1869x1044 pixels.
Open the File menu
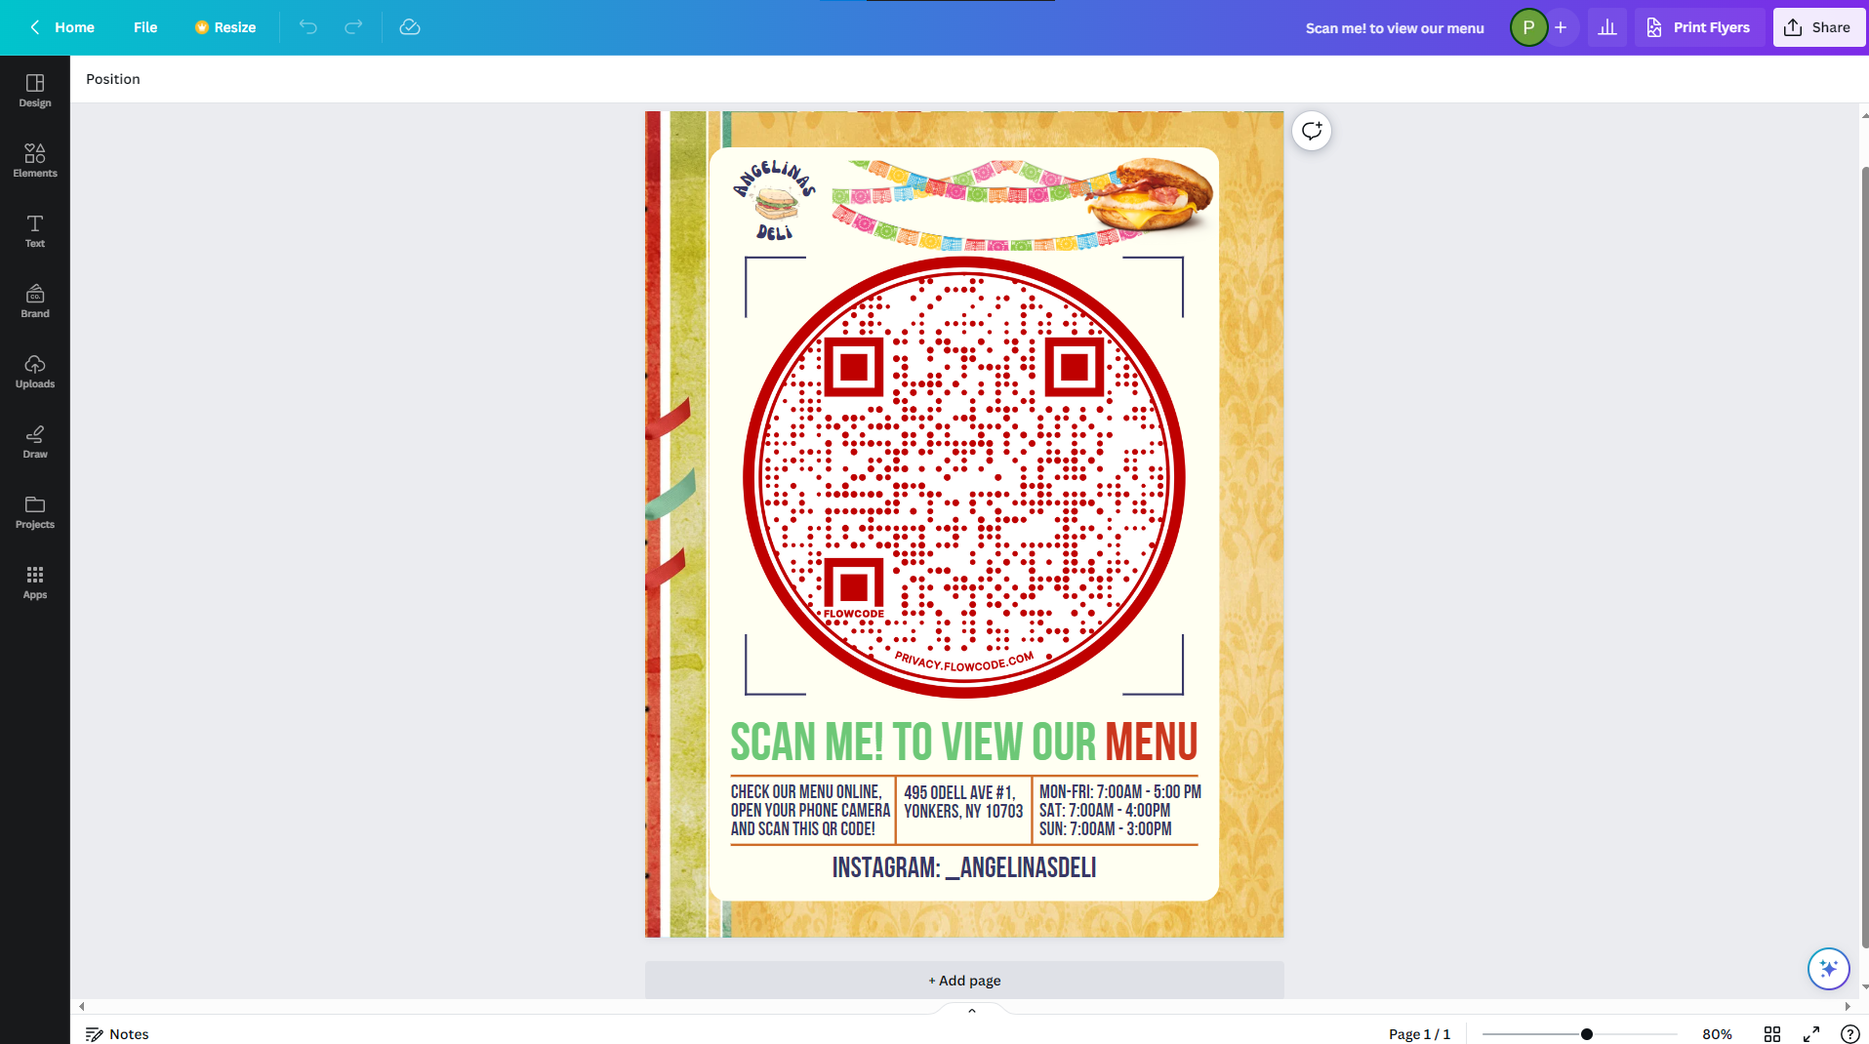pyautogui.click(x=145, y=27)
